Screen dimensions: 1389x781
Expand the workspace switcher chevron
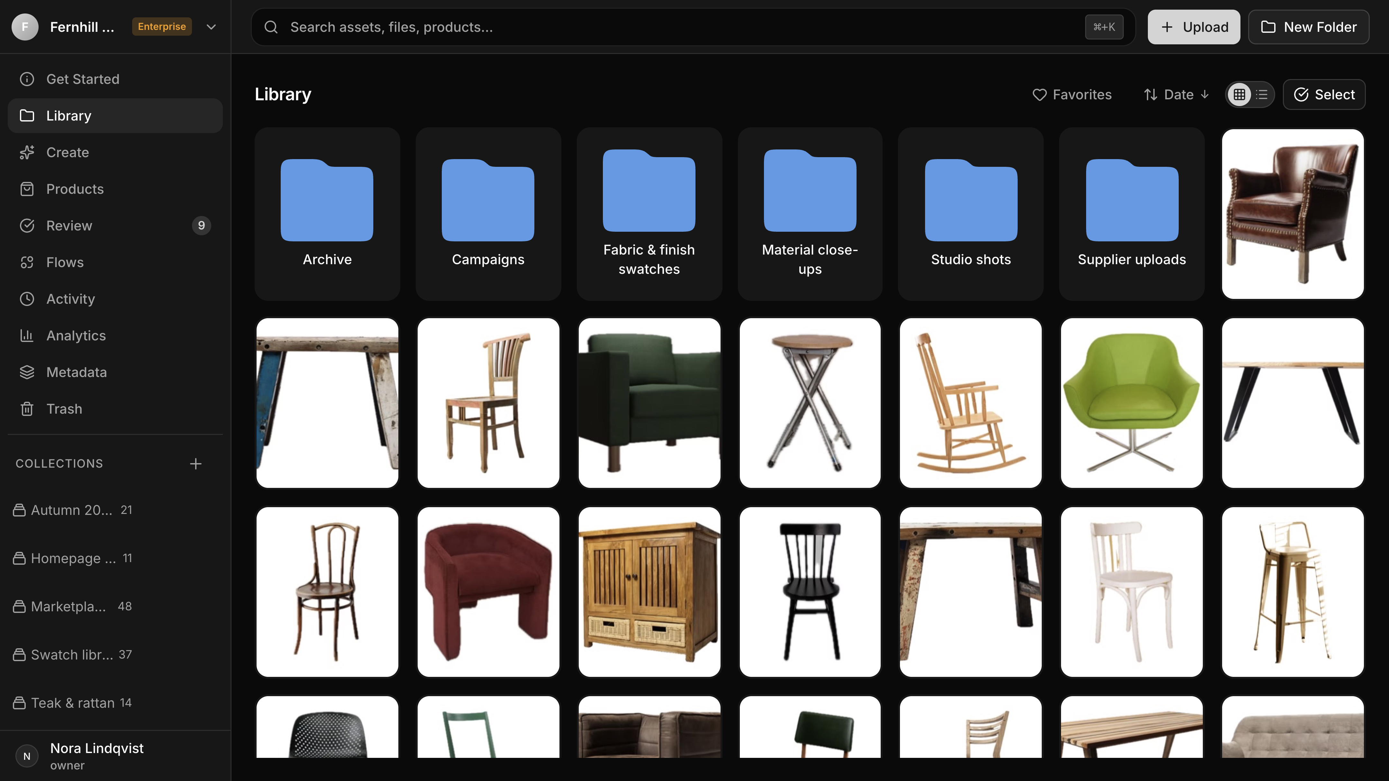[211, 26]
